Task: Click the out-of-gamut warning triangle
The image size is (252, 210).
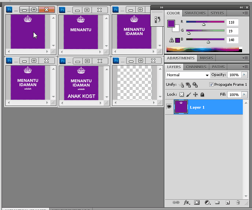Action: click(172, 40)
